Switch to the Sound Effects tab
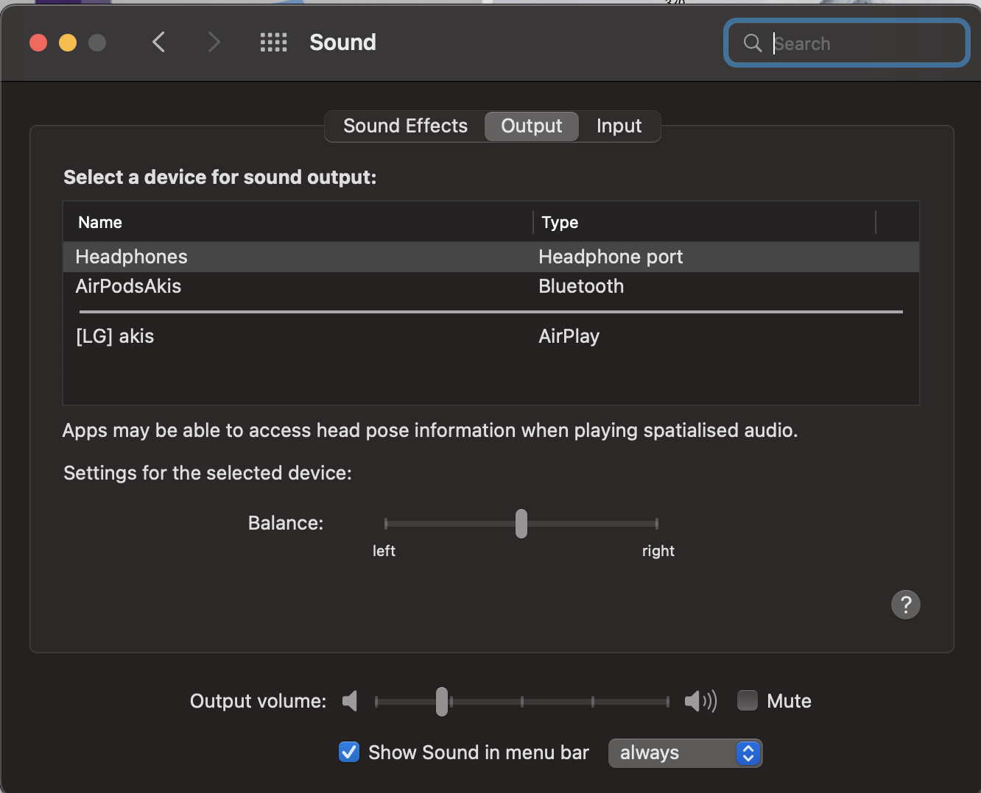This screenshot has width=981, height=793. (x=404, y=126)
